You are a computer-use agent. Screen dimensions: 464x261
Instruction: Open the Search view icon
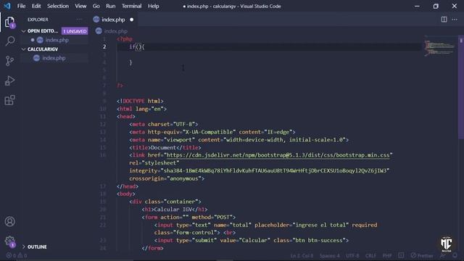click(x=9, y=41)
